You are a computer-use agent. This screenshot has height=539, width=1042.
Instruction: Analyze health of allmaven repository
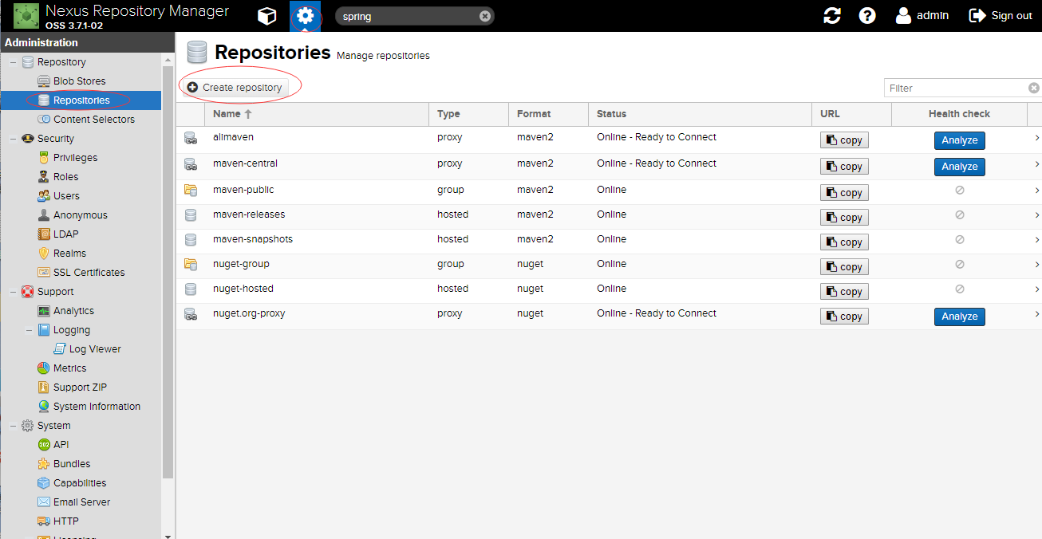pos(959,140)
